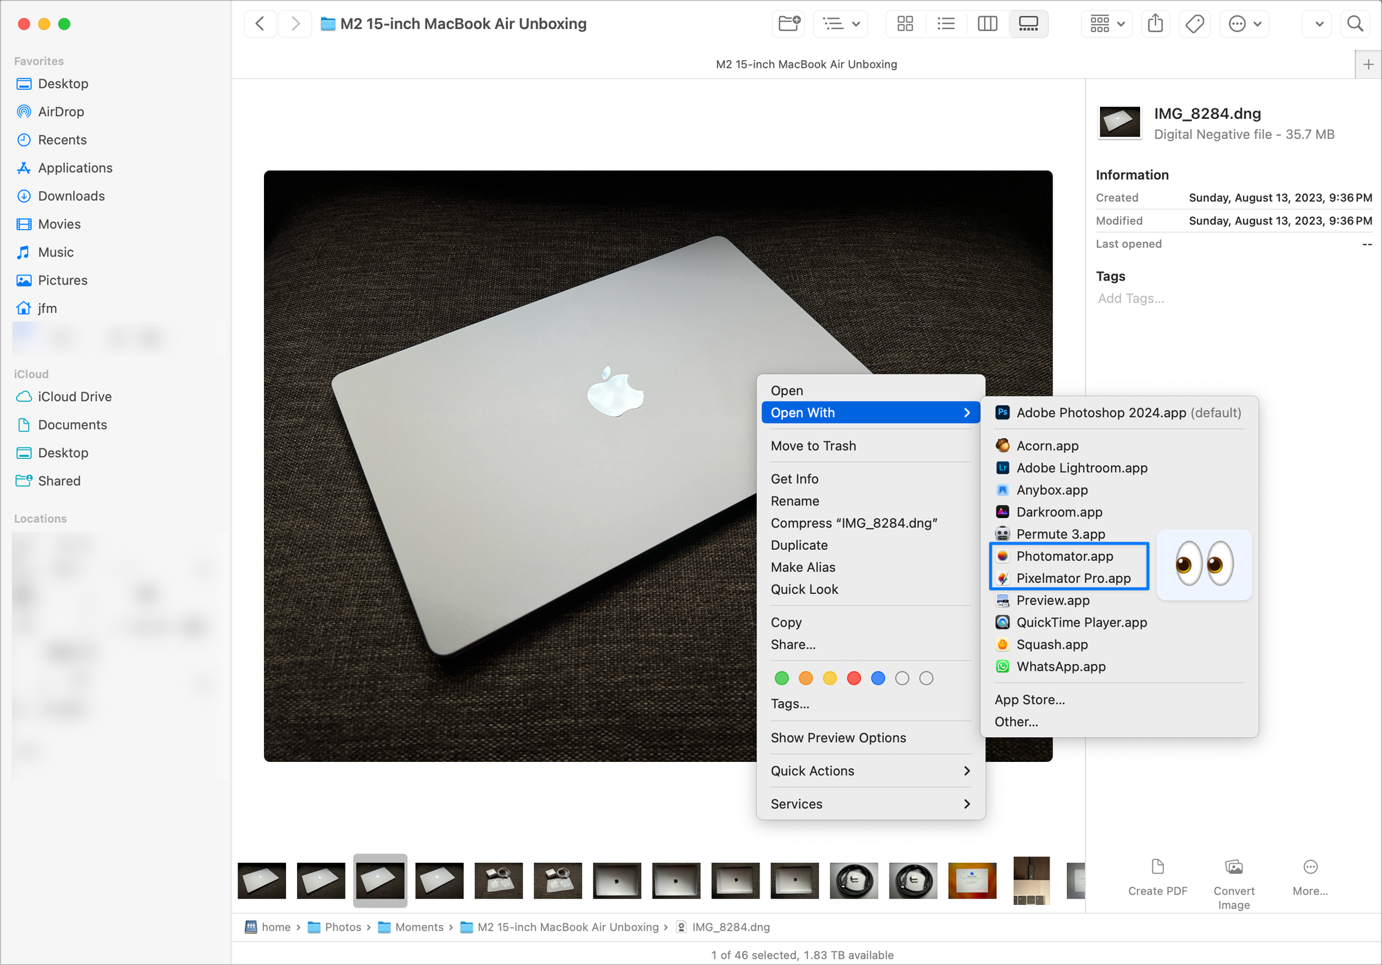Open the file with Photomator.app

click(1064, 555)
